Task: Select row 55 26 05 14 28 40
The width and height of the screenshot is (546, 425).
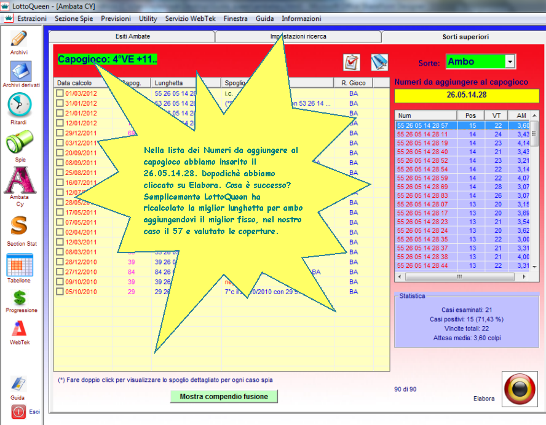Action: tap(463, 152)
